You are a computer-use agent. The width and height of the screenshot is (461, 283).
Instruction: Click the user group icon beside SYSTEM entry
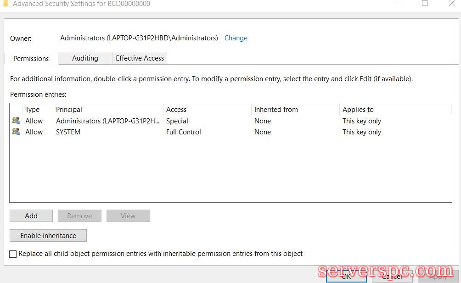[16, 132]
